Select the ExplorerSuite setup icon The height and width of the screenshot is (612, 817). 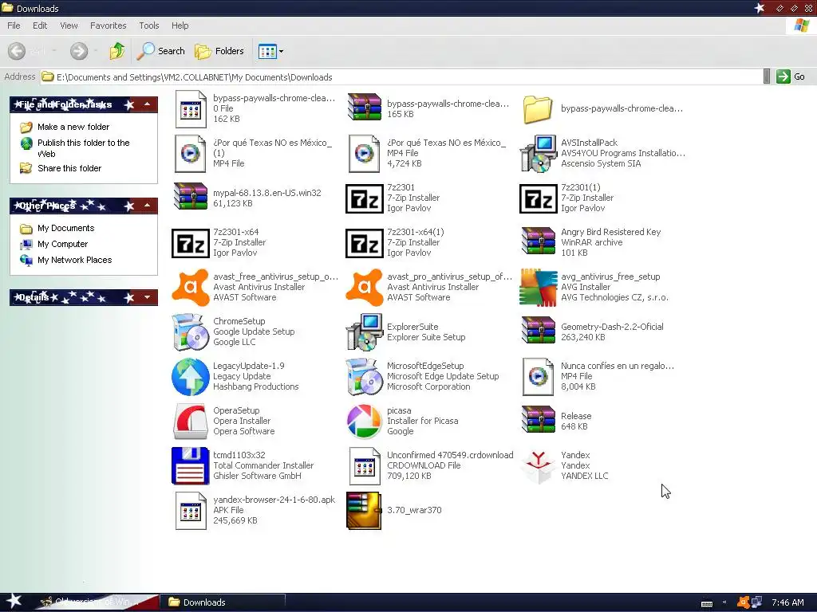(x=364, y=332)
